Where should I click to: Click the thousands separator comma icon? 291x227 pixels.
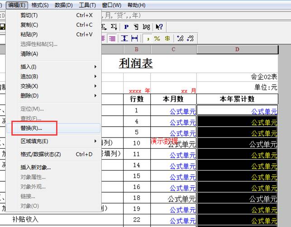[148, 38]
